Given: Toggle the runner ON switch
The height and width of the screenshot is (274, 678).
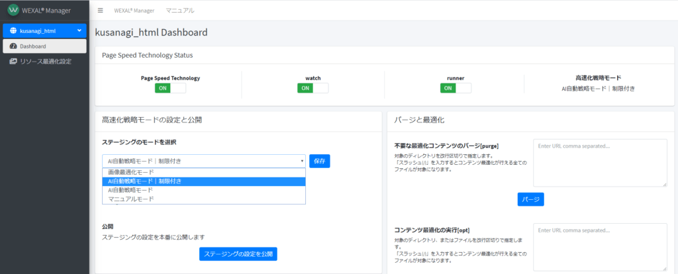Looking at the screenshot, I should point(456,88).
